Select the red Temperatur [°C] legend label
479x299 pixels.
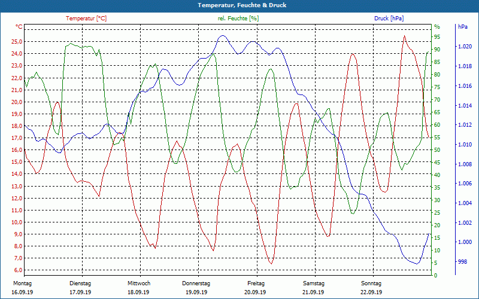coord(86,19)
